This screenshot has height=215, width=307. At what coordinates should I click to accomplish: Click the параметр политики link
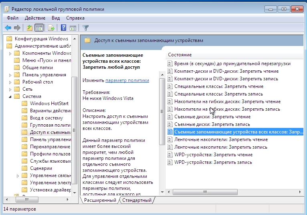point(127,80)
